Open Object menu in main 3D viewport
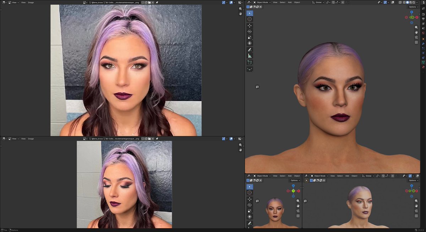 297,2
